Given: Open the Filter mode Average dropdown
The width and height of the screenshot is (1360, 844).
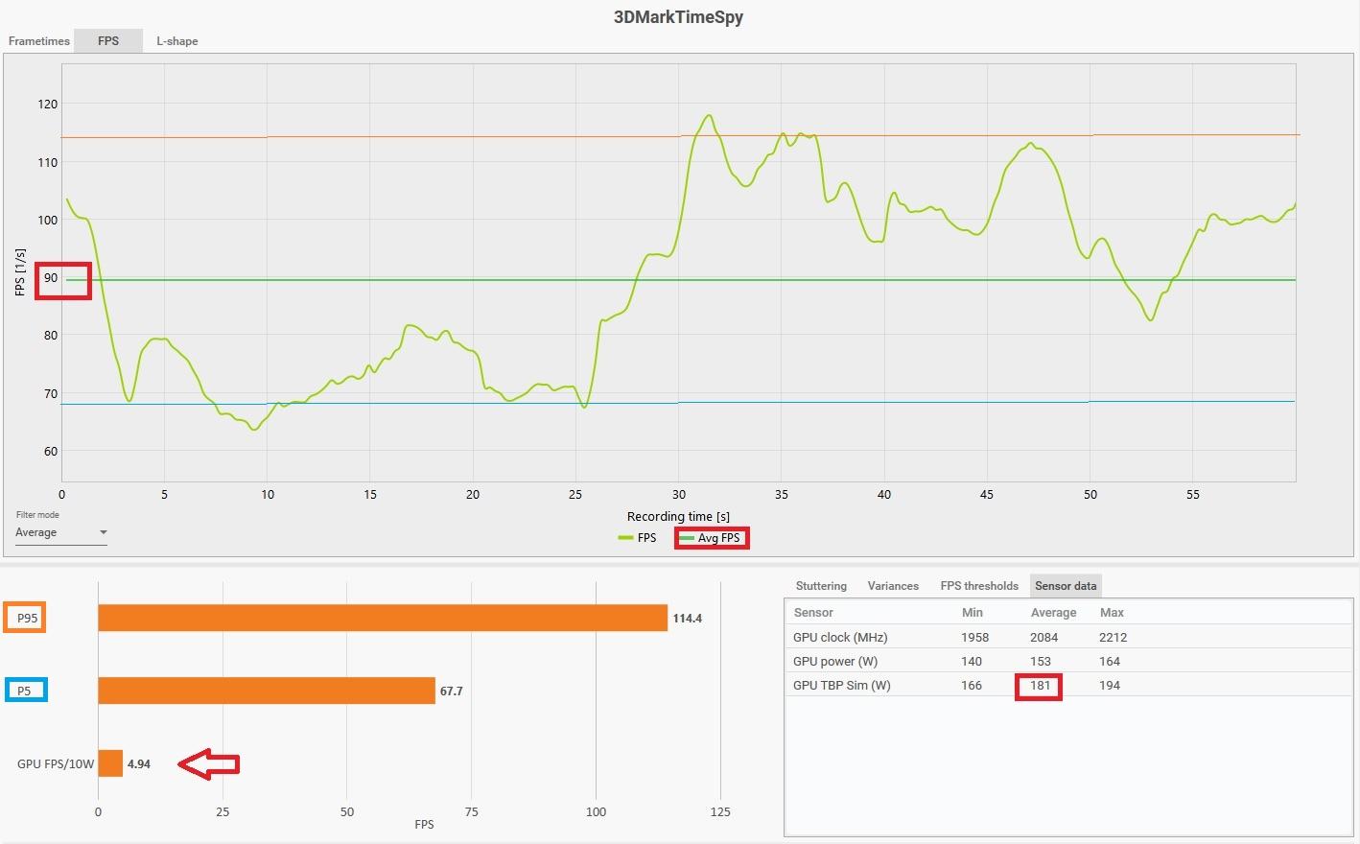Looking at the screenshot, I should (60, 532).
